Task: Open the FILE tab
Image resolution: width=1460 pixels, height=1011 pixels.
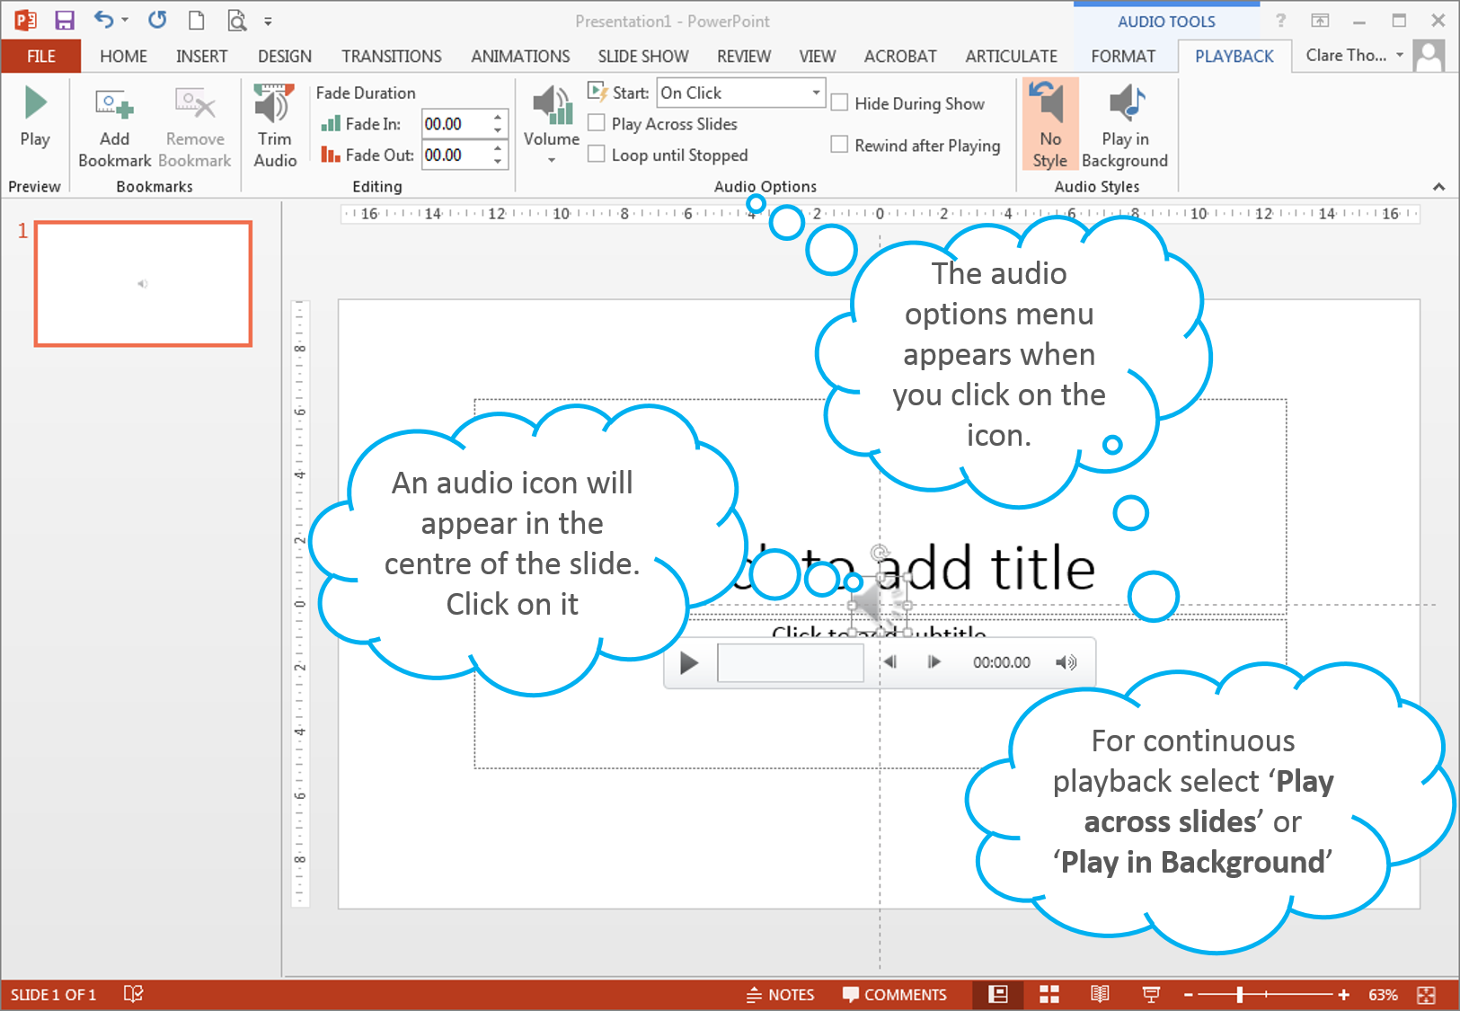Action: [40, 56]
